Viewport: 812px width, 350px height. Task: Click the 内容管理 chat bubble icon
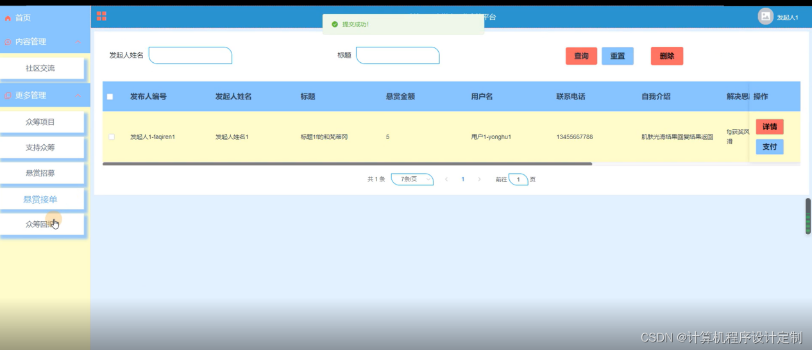[8, 42]
